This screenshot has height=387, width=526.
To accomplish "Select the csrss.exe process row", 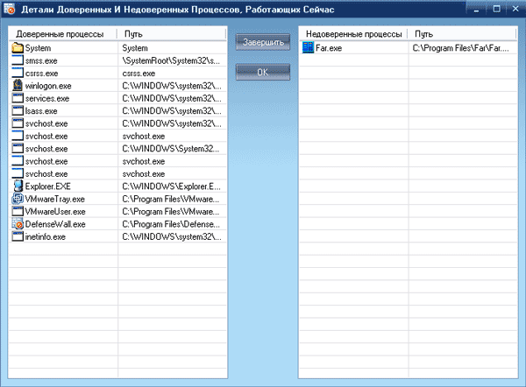I will (x=117, y=73).
